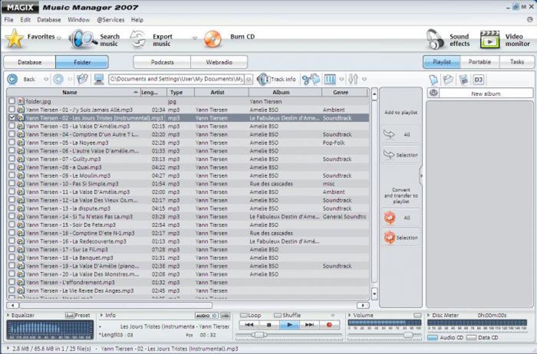Click the AUDIO ID button in Info
Viewport: 537px width, 354px height.
pos(206,316)
